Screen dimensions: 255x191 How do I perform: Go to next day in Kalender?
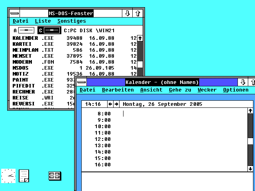pyautogui.click(x=116, y=104)
